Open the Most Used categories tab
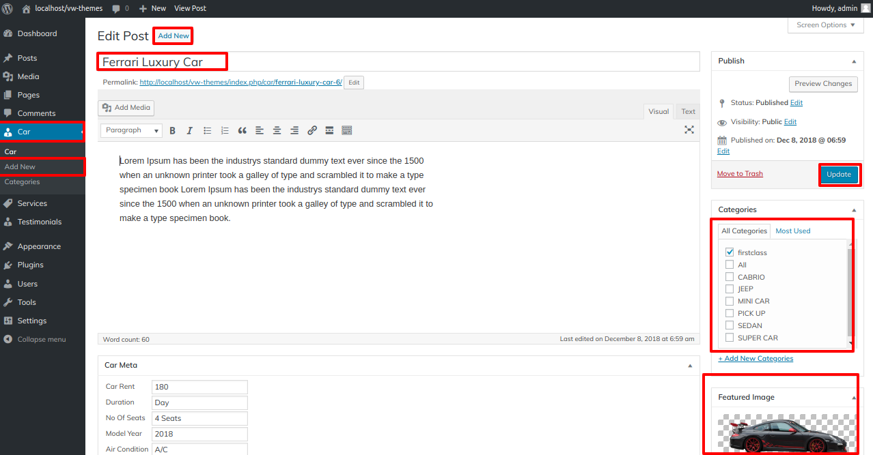Screen dimensions: 873x455 [x=792, y=231]
